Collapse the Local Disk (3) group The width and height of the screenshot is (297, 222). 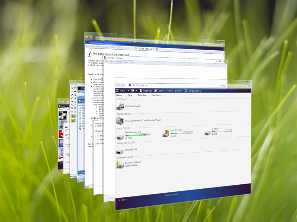(x=249, y=124)
